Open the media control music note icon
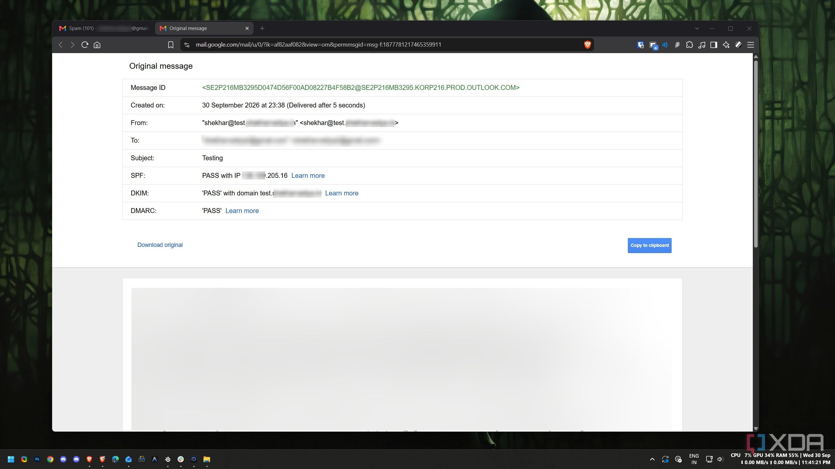This screenshot has height=469, width=835. 702,45
